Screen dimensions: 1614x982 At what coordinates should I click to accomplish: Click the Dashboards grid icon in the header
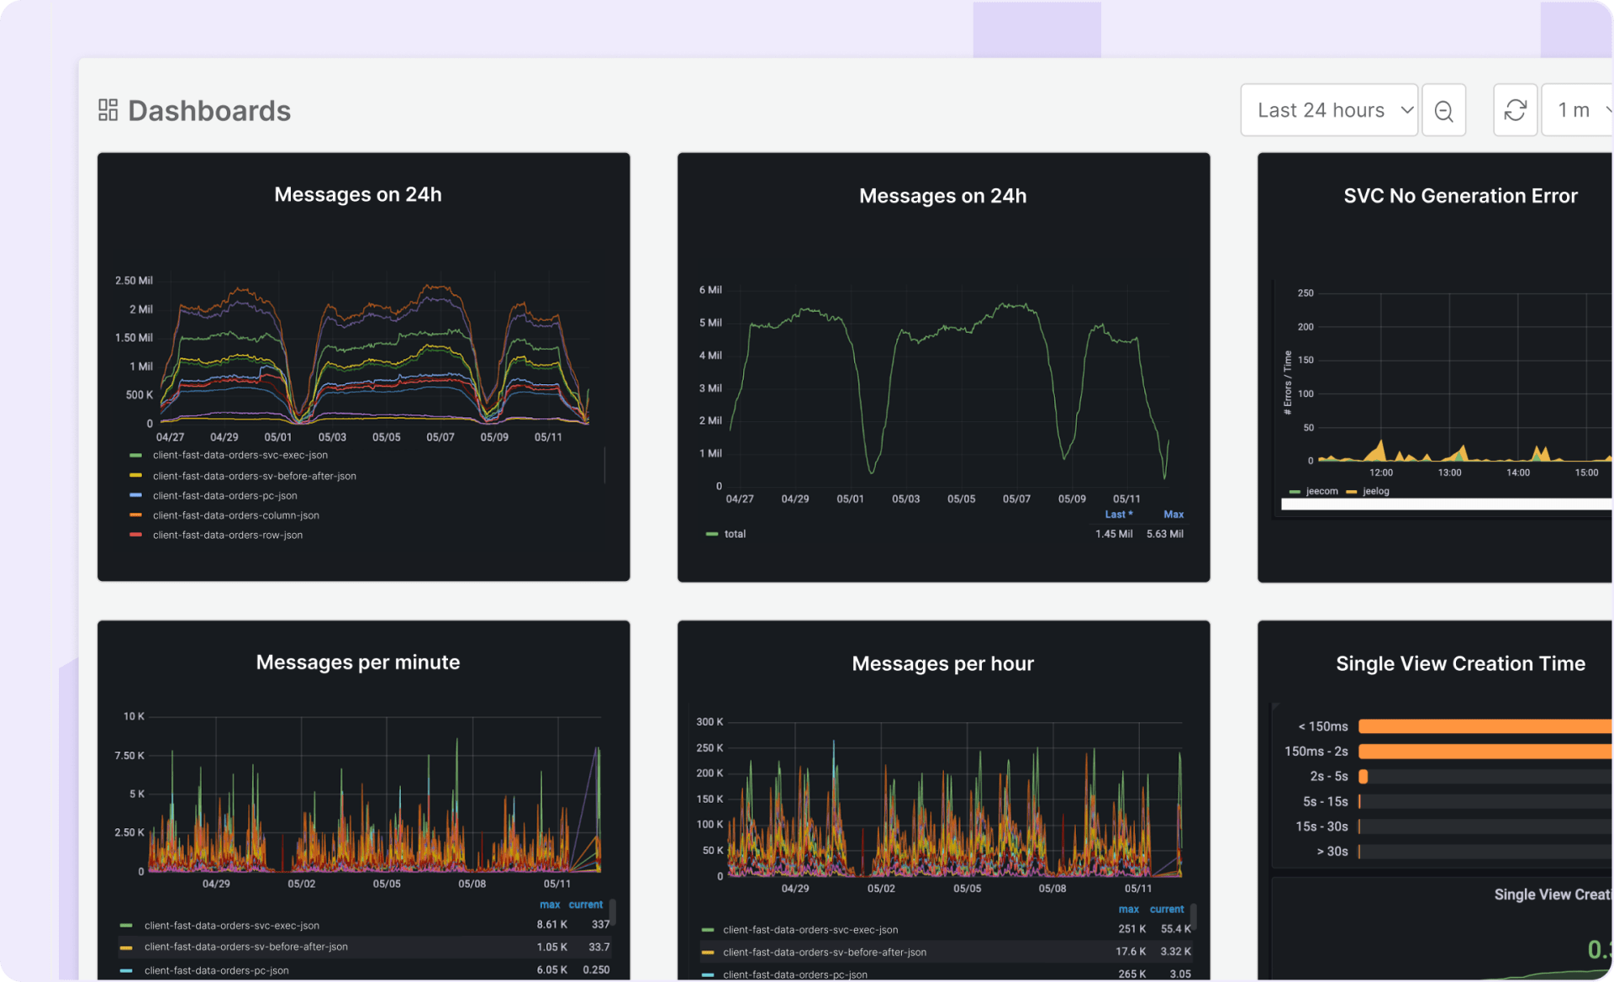pos(108,109)
